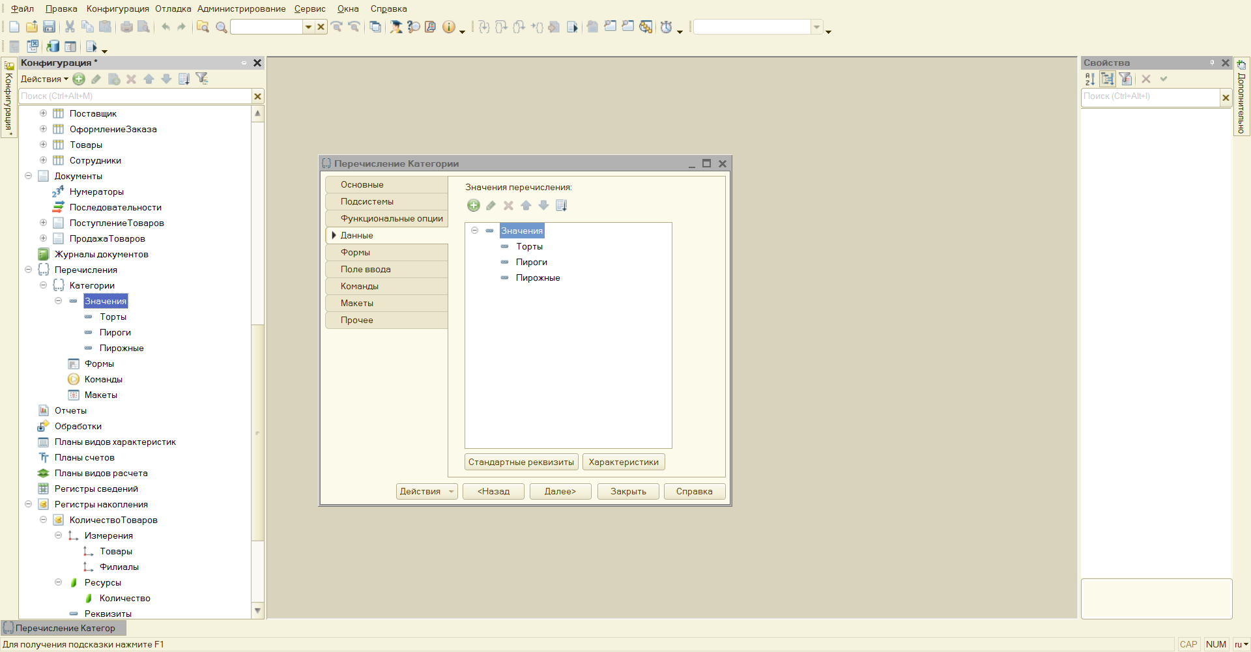Switch to the Макеты tab in dialog
This screenshot has height=652, width=1251.
pos(386,304)
